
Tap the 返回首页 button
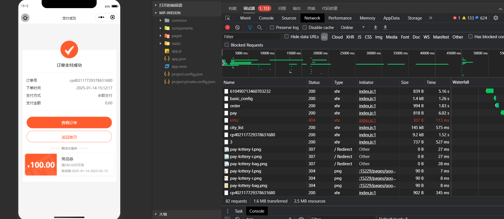[x=69, y=137]
